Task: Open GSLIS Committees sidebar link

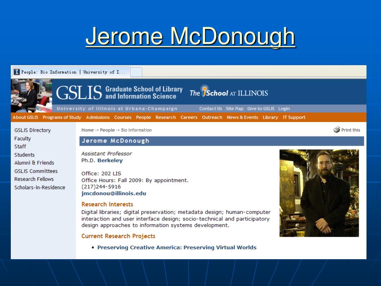Action: pyautogui.click(x=36, y=171)
